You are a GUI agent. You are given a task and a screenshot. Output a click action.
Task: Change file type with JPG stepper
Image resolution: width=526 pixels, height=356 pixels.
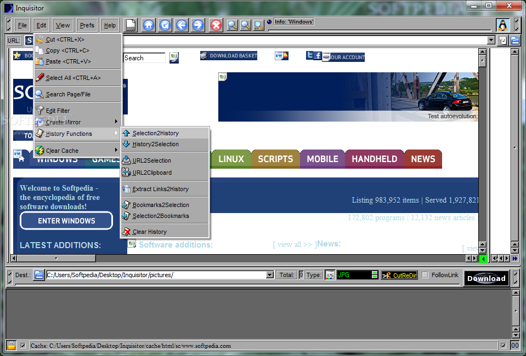point(375,275)
